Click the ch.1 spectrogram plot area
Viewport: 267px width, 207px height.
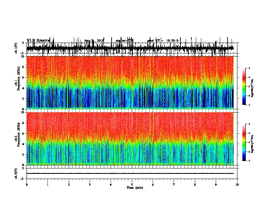point(130,83)
